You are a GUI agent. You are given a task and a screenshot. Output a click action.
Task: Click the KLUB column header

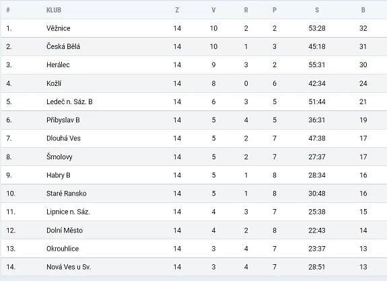point(54,10)
